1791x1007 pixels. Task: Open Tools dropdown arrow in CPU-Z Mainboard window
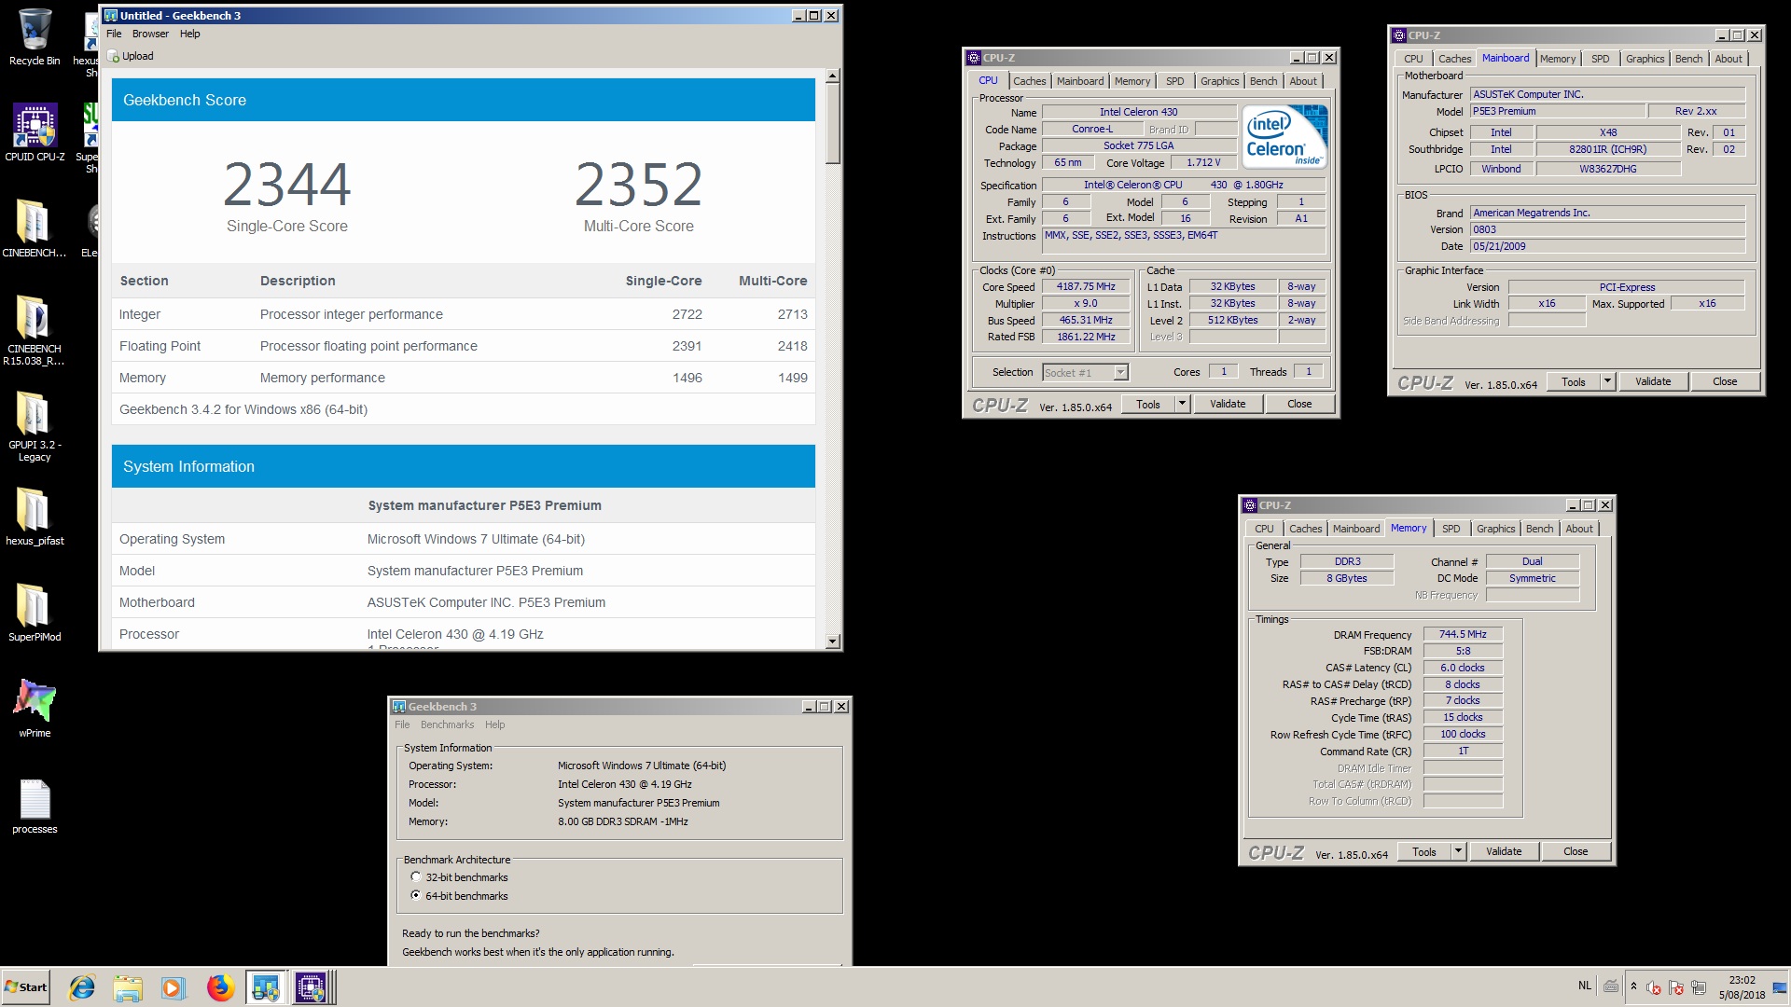(1607, 381)
